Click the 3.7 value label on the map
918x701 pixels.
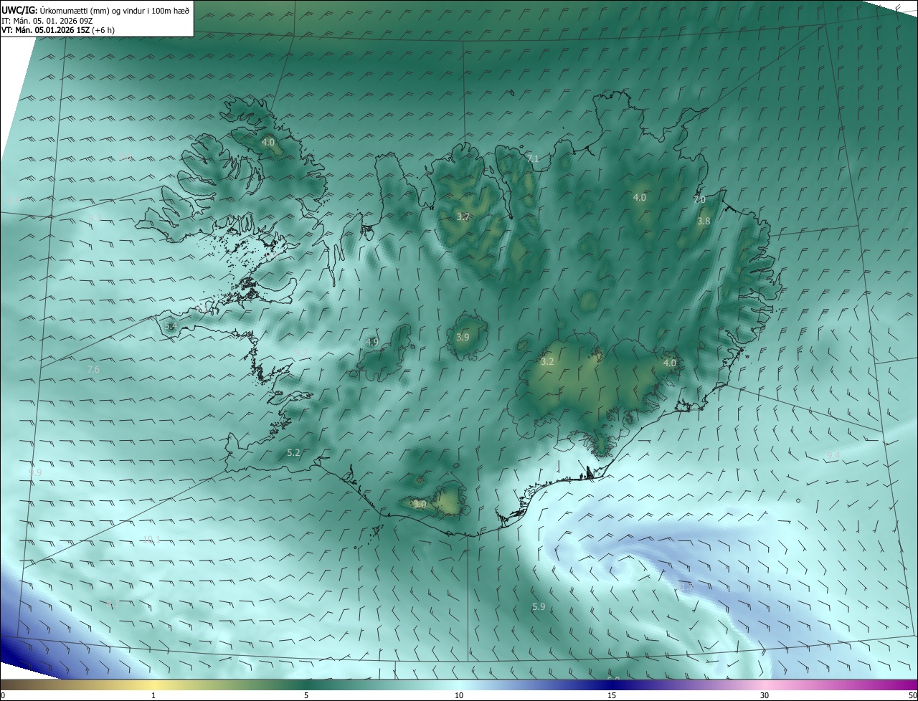coord(463,216)
